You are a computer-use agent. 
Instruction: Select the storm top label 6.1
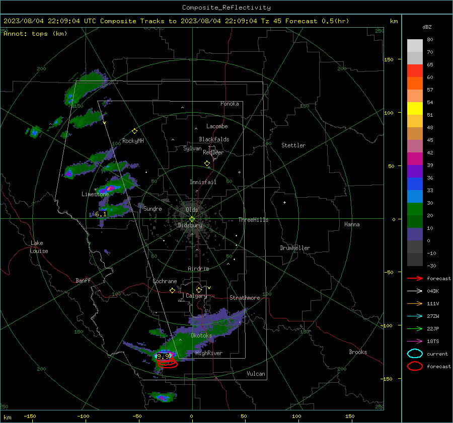tap(101, 214)
